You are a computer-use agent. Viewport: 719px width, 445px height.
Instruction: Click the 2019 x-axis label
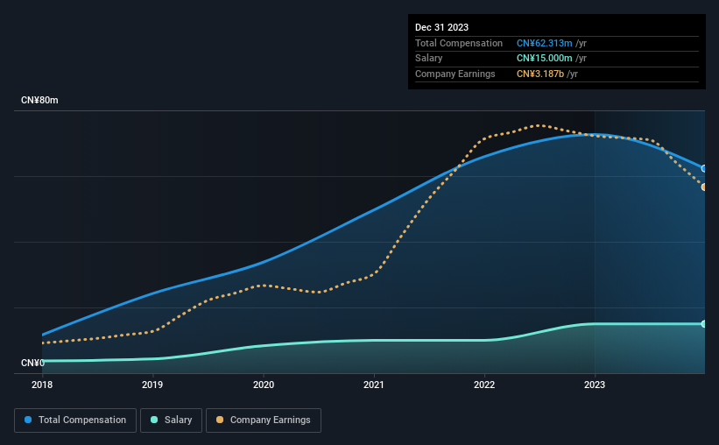[152, 385]
